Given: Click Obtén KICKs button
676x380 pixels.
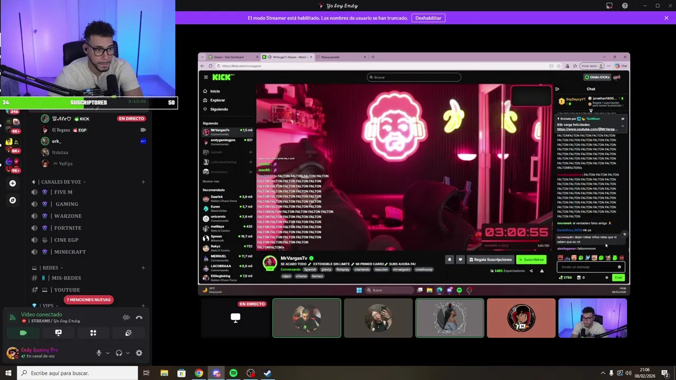Looking at the screenshot, I should [x=597, y=77].
